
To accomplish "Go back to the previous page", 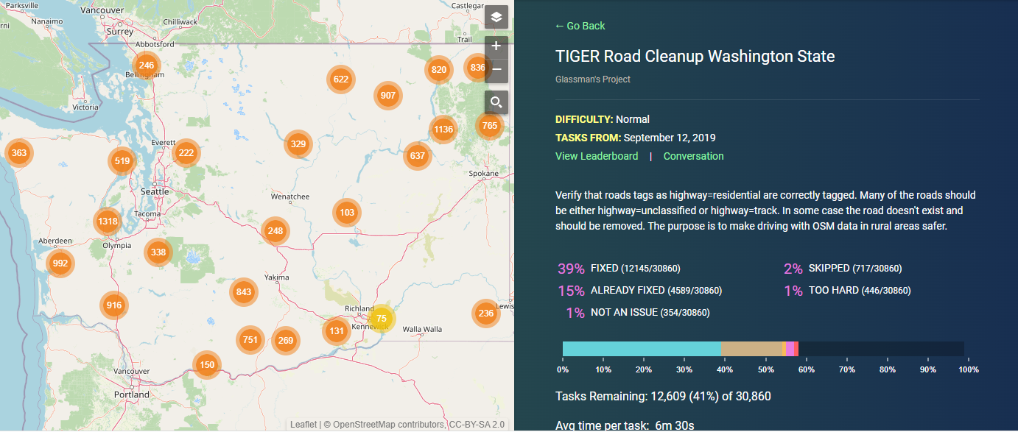I will pyautogui.click(x=580, y=26).
